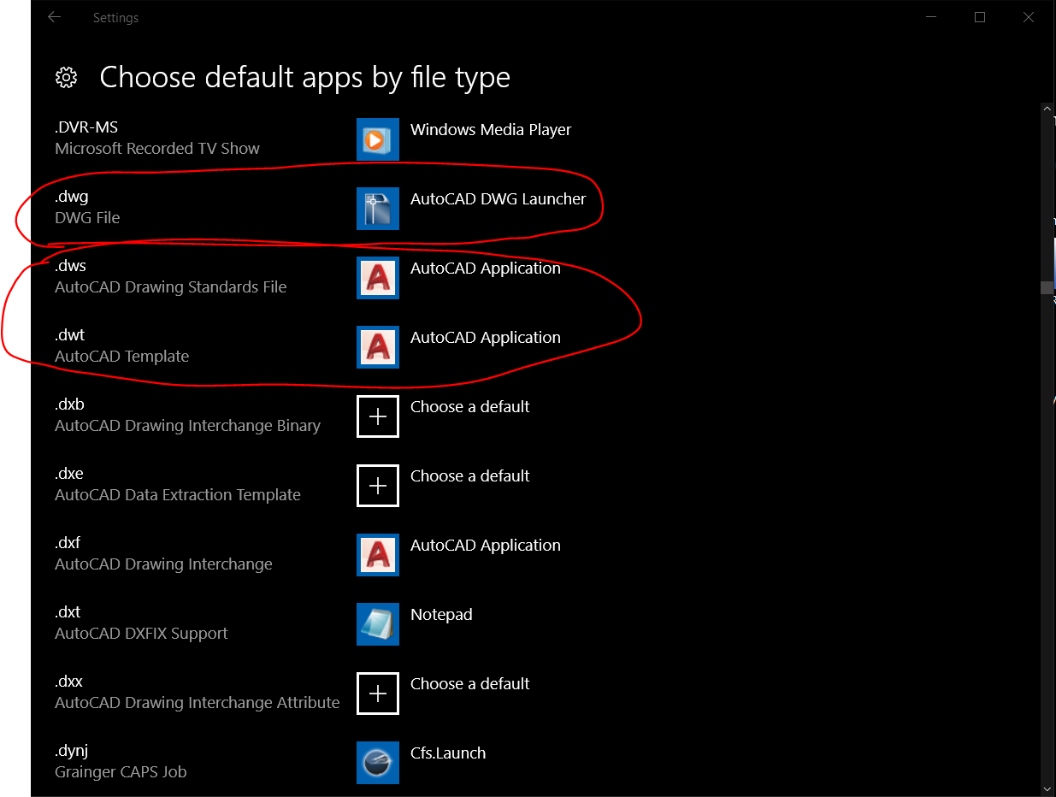Change AutoCAD Application label for .dxf

click(486, 546)
